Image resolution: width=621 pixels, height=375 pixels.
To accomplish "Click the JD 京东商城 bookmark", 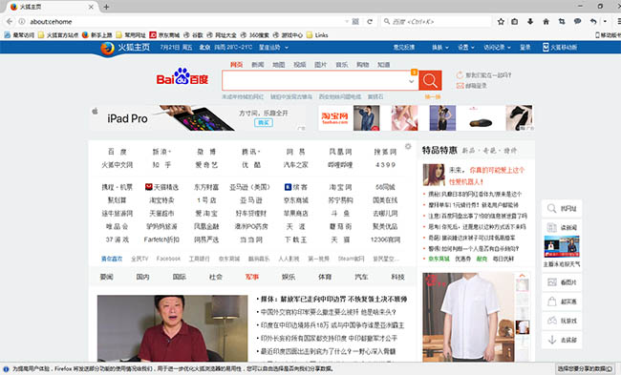I will 164,35.
